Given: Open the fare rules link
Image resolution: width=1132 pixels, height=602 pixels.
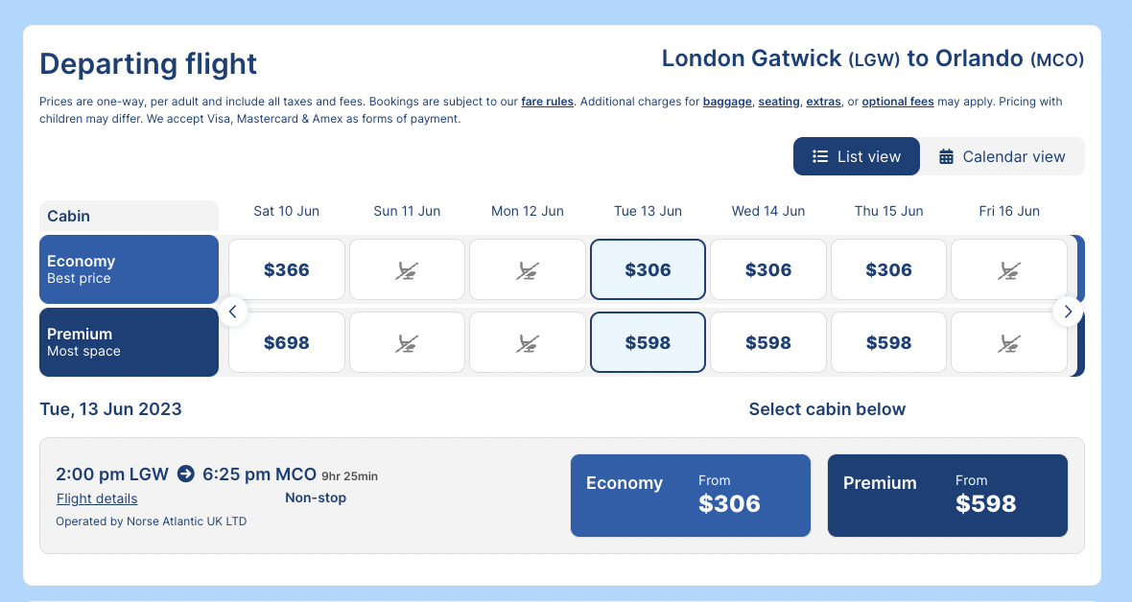Looking at the screenshot, I should click(x=548, y=102).
